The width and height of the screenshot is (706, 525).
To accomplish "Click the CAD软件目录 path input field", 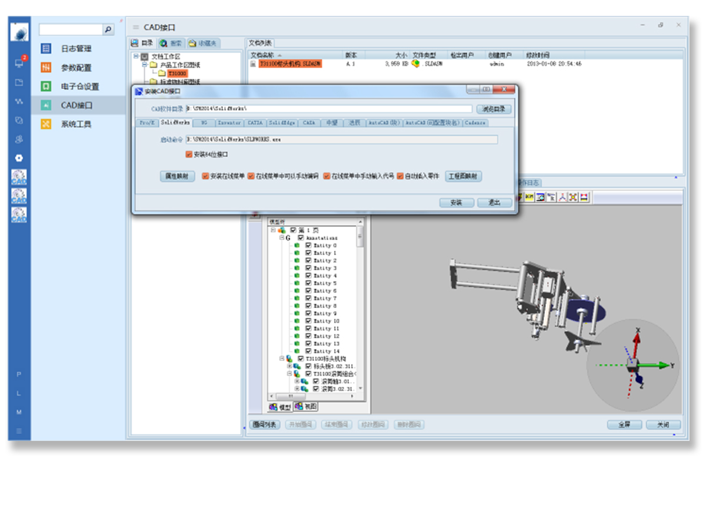I will pyautogui.click(x=329, y=109).
